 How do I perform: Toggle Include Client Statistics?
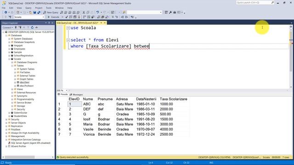(x=93, y=17)
